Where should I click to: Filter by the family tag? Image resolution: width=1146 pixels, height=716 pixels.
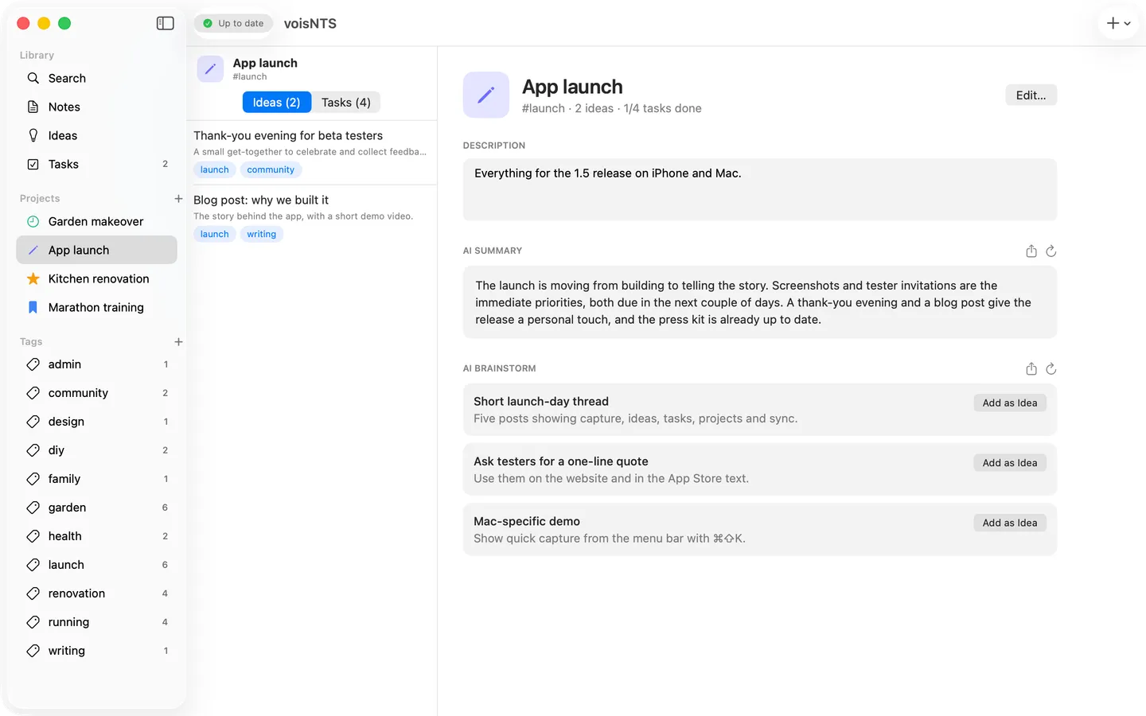[96, 479]
